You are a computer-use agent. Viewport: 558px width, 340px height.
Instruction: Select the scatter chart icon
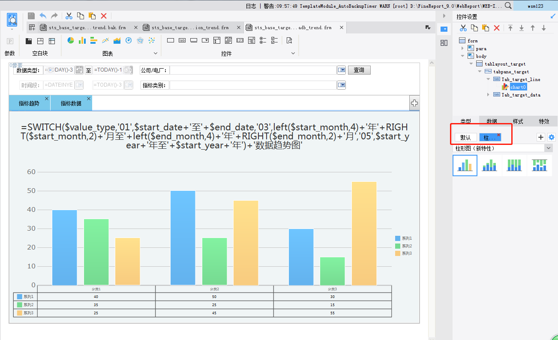click(x=152, y=41)
